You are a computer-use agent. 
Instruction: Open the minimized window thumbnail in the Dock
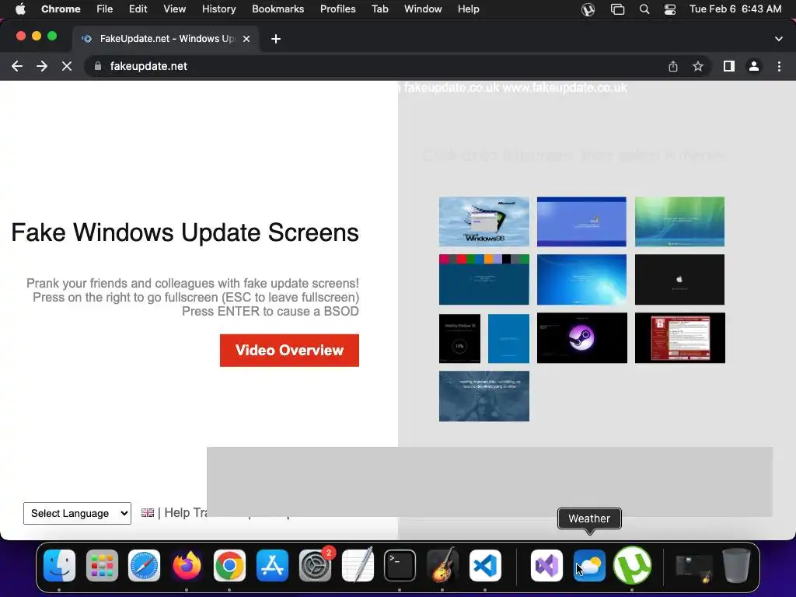(694, 567)
